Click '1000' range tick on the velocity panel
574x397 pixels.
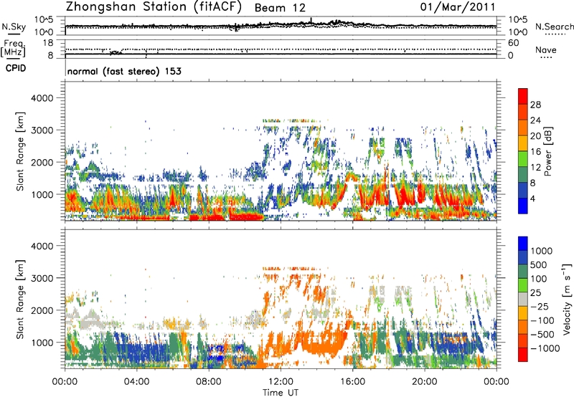[x=42, y=343]
